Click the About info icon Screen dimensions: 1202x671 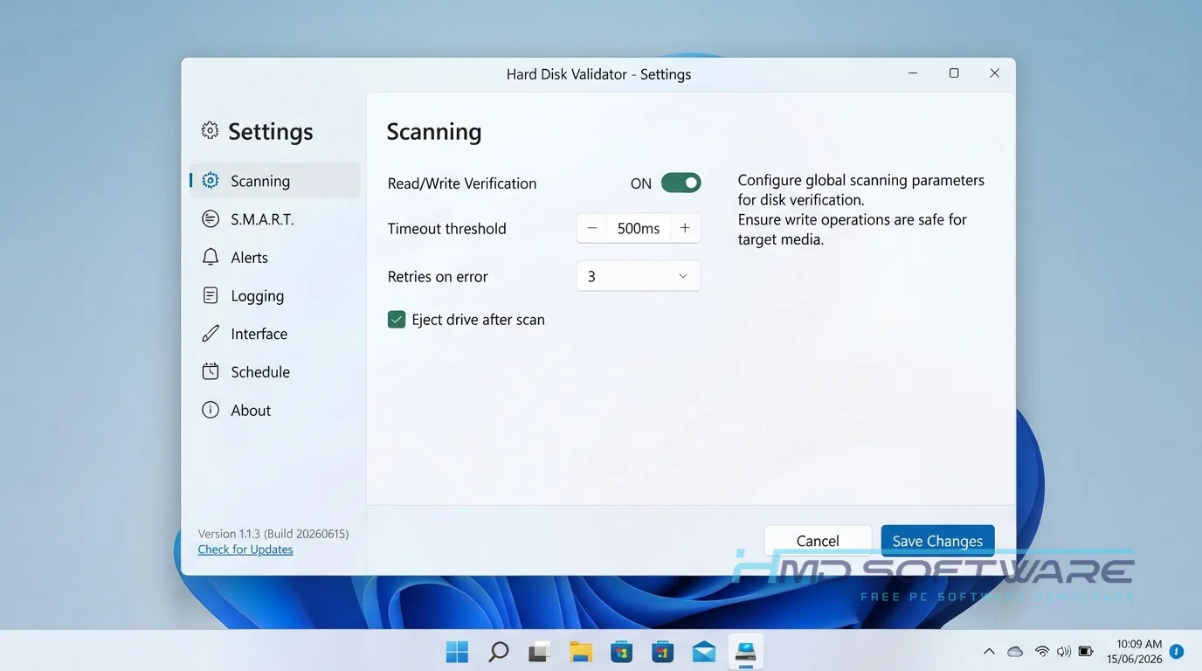[x=211, y=410]
